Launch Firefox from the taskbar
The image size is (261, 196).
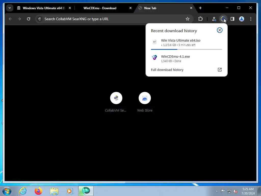[x=38, y=191]
